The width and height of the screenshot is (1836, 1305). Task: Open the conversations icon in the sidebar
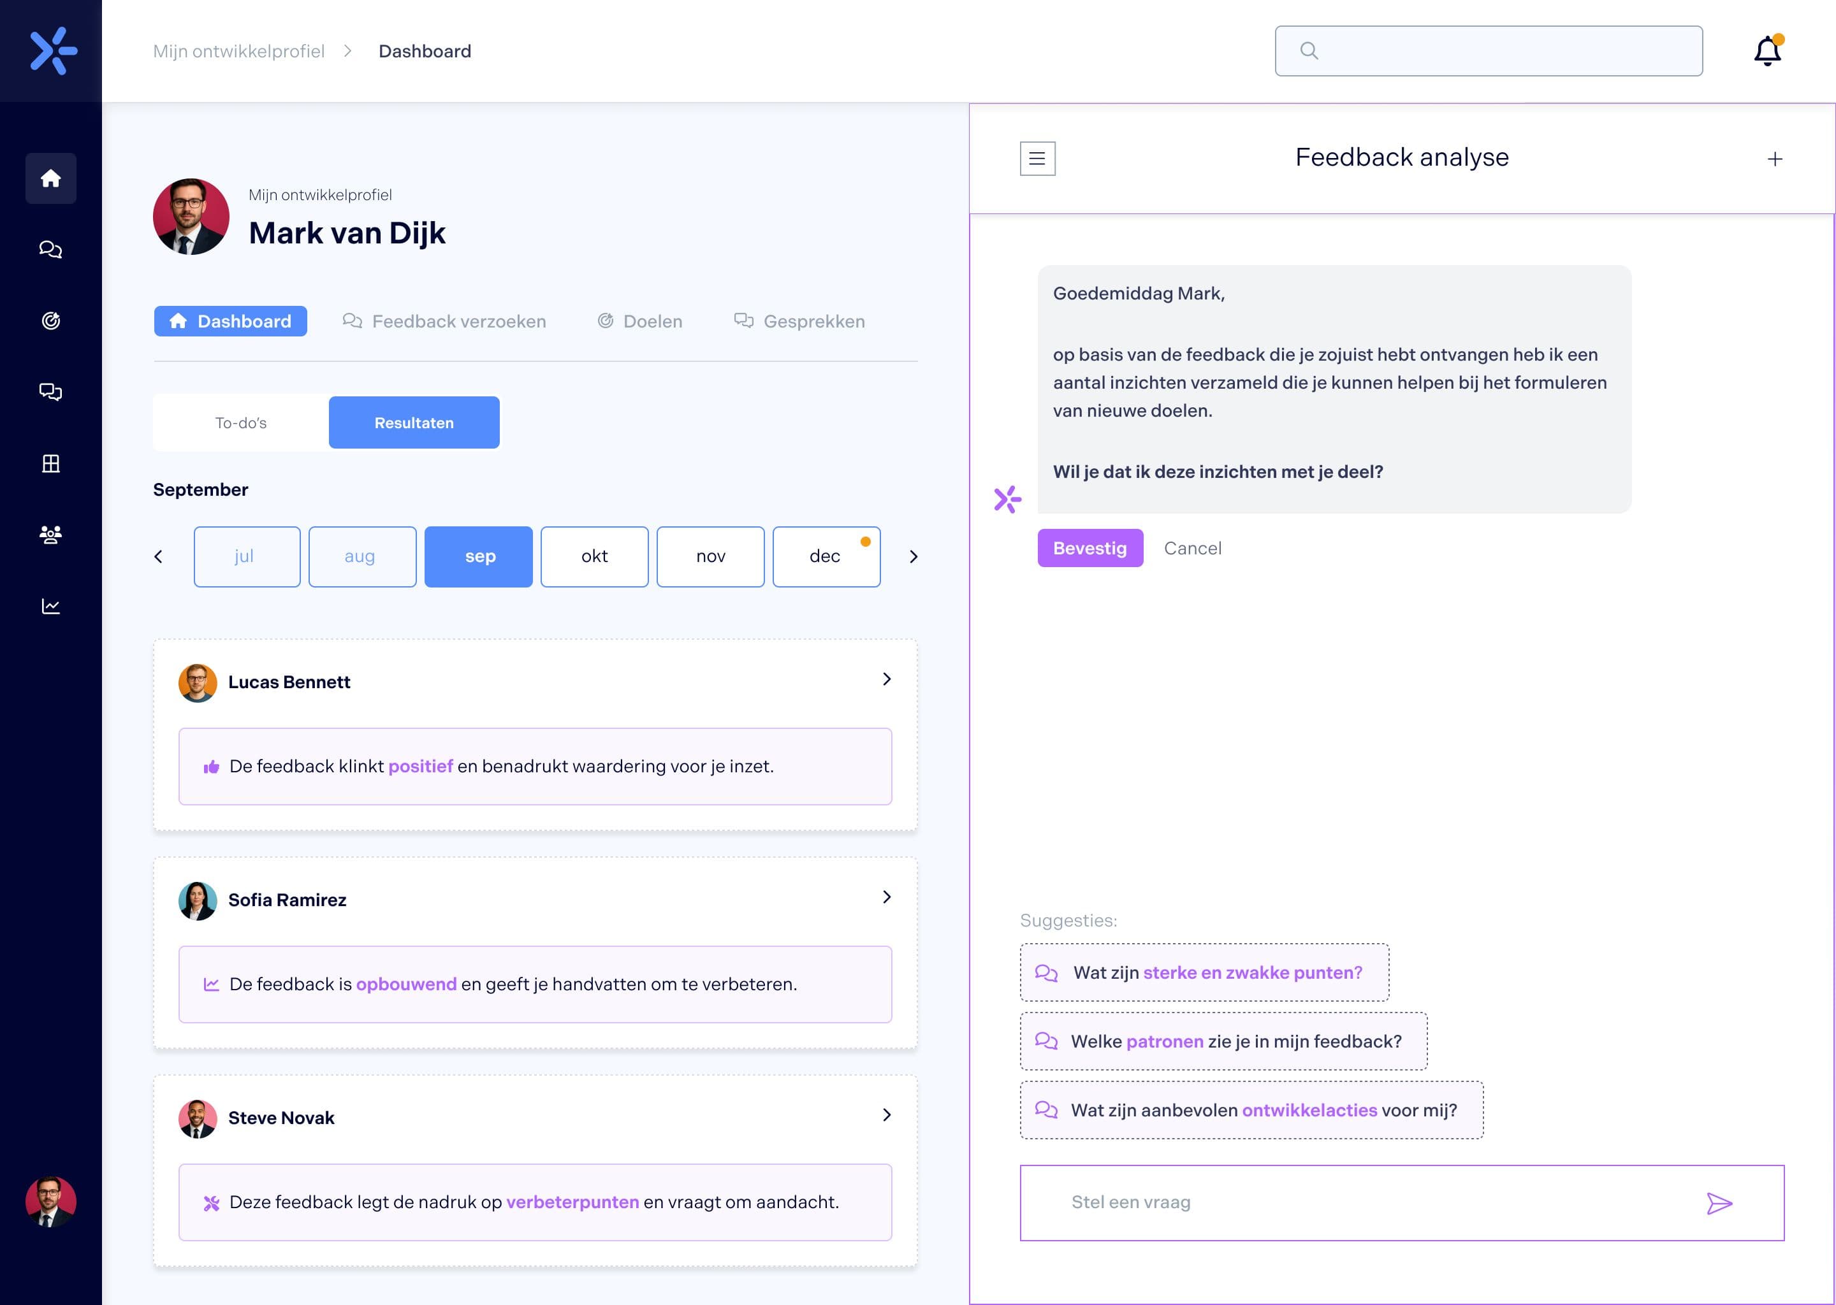point(50,392)
